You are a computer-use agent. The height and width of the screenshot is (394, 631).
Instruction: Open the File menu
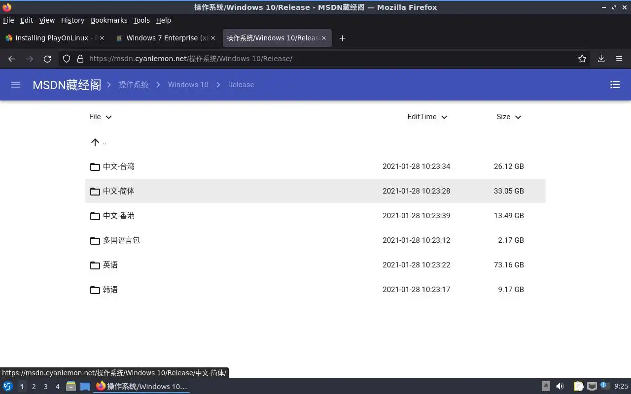click(x=8, y=20)
